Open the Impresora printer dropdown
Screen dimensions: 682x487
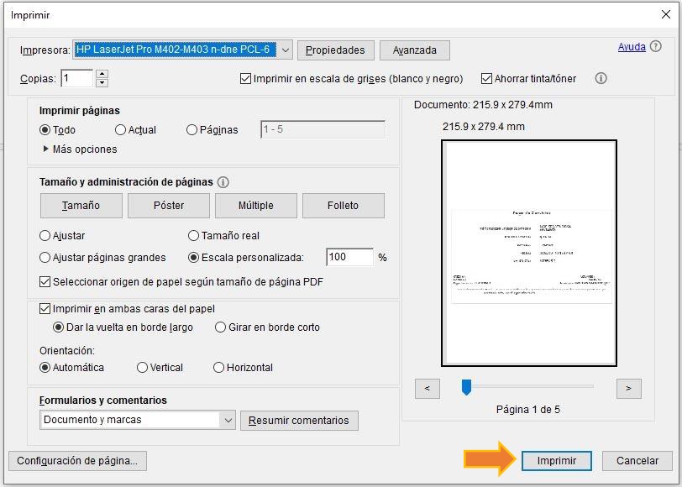coord(285,50)
